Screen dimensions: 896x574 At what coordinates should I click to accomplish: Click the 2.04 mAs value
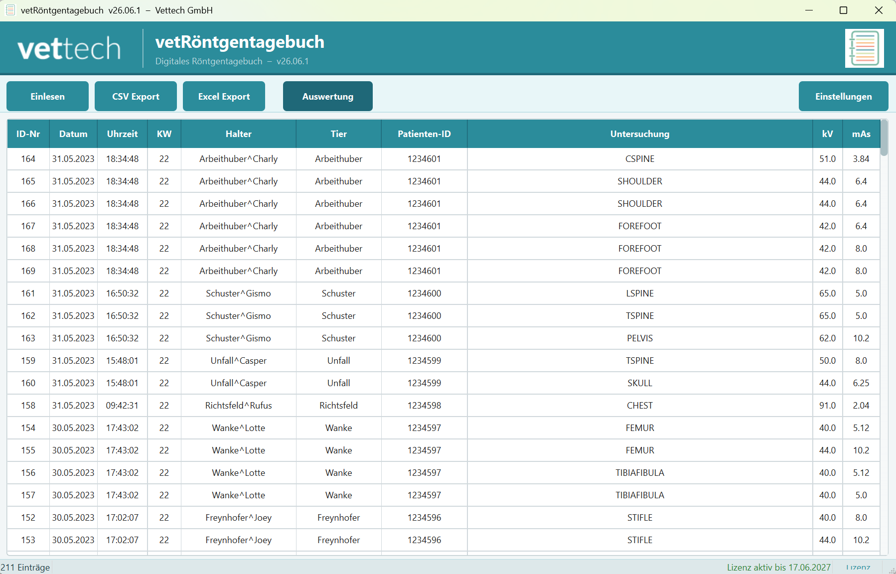point(861,406)
